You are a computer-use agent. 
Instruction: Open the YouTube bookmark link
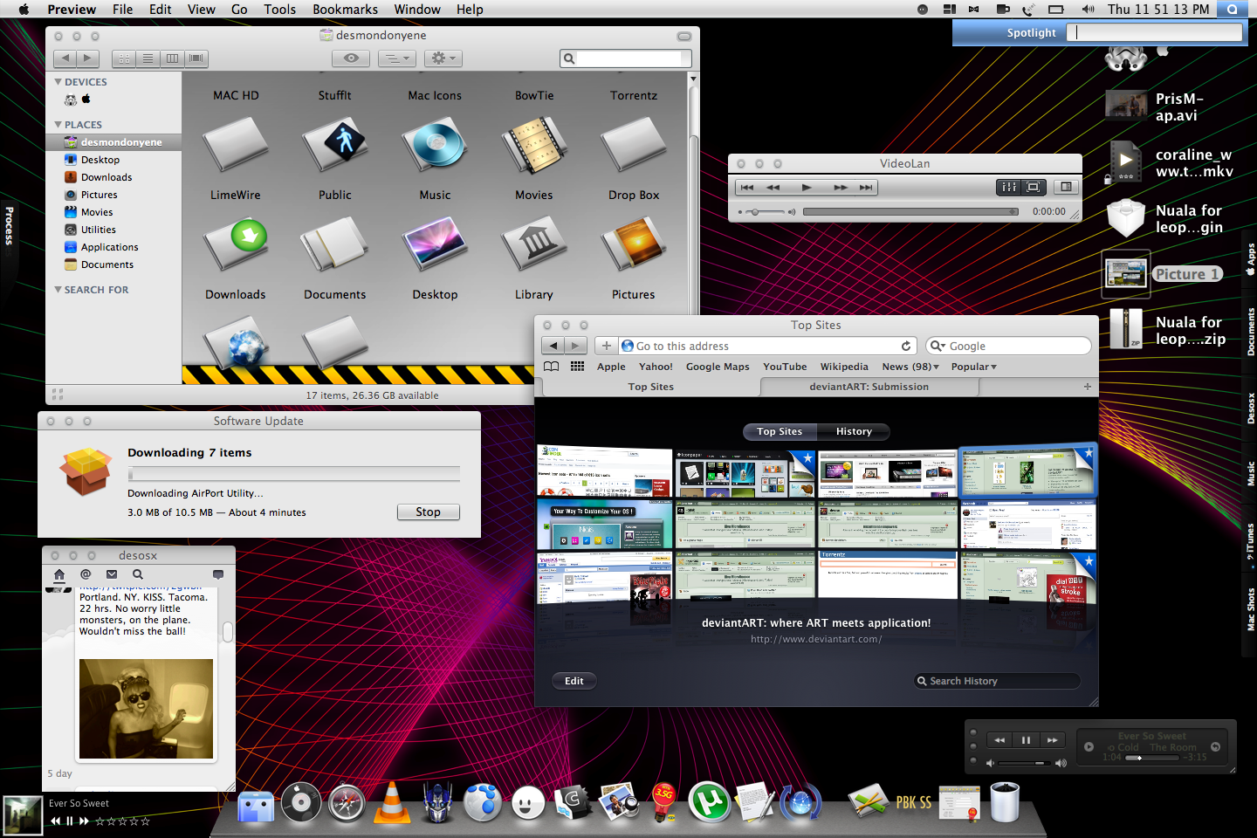[x=785, y=367]
